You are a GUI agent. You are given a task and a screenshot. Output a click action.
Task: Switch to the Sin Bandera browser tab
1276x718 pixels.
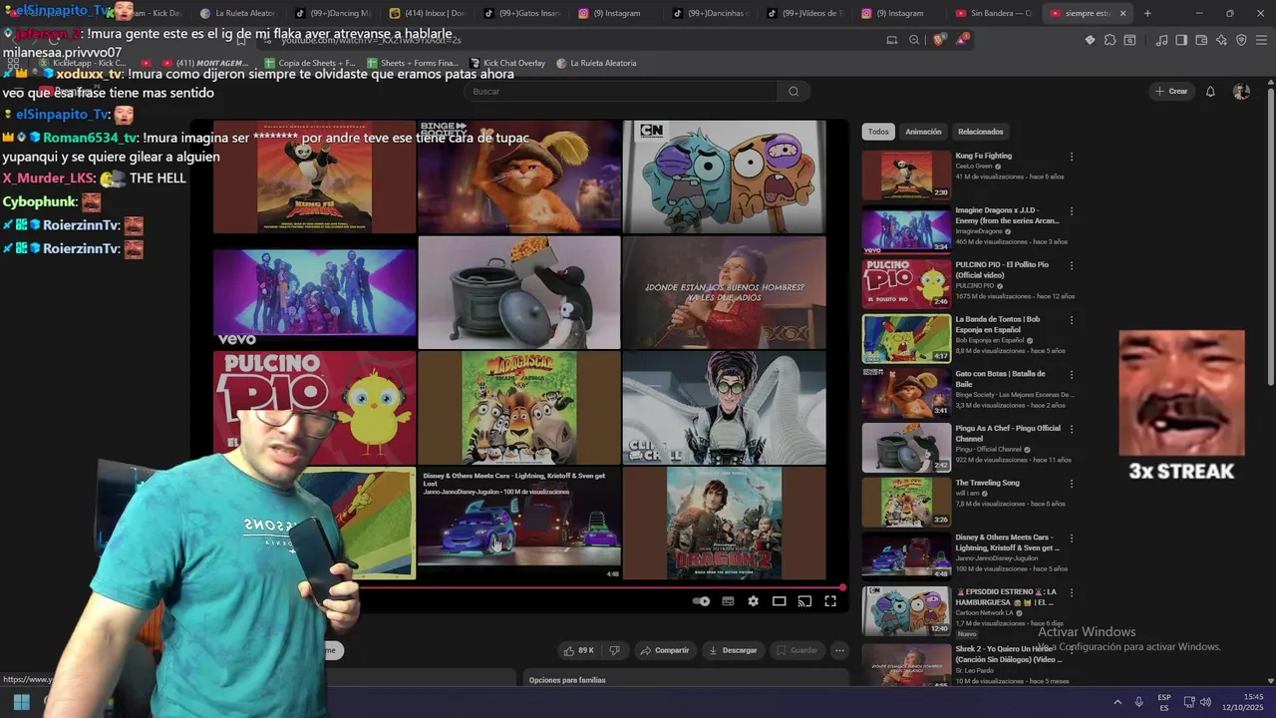993,13
